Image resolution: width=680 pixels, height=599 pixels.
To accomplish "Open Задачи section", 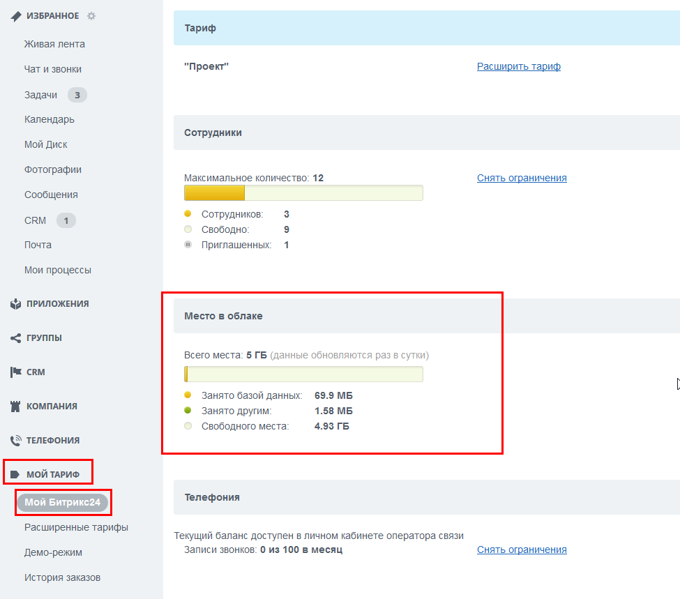I will [40, 95].
